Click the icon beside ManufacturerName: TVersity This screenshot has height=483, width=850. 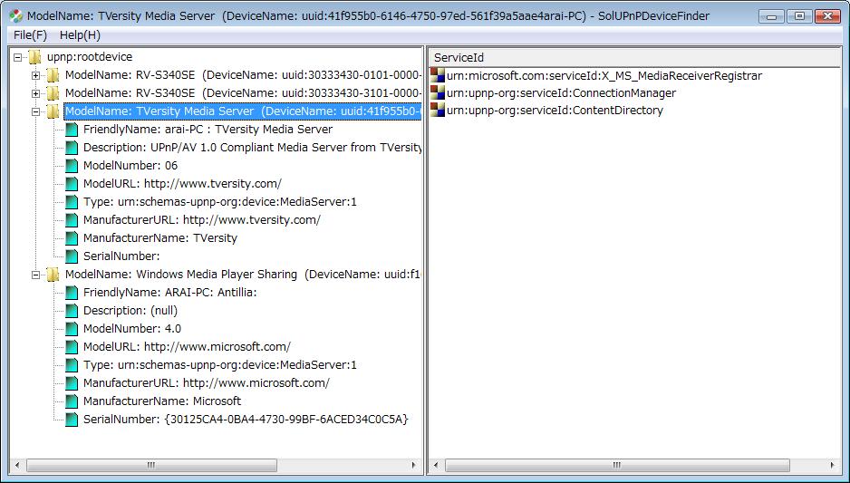(x=72, y=238)
